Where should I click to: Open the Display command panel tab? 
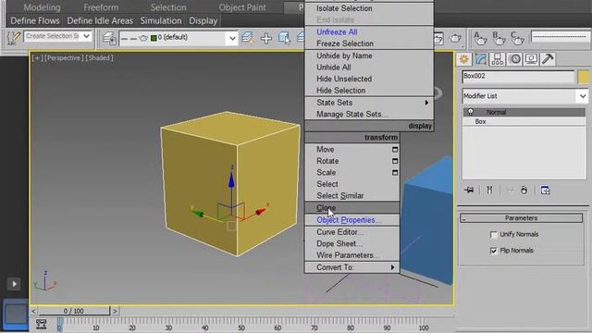click(531, 59)
